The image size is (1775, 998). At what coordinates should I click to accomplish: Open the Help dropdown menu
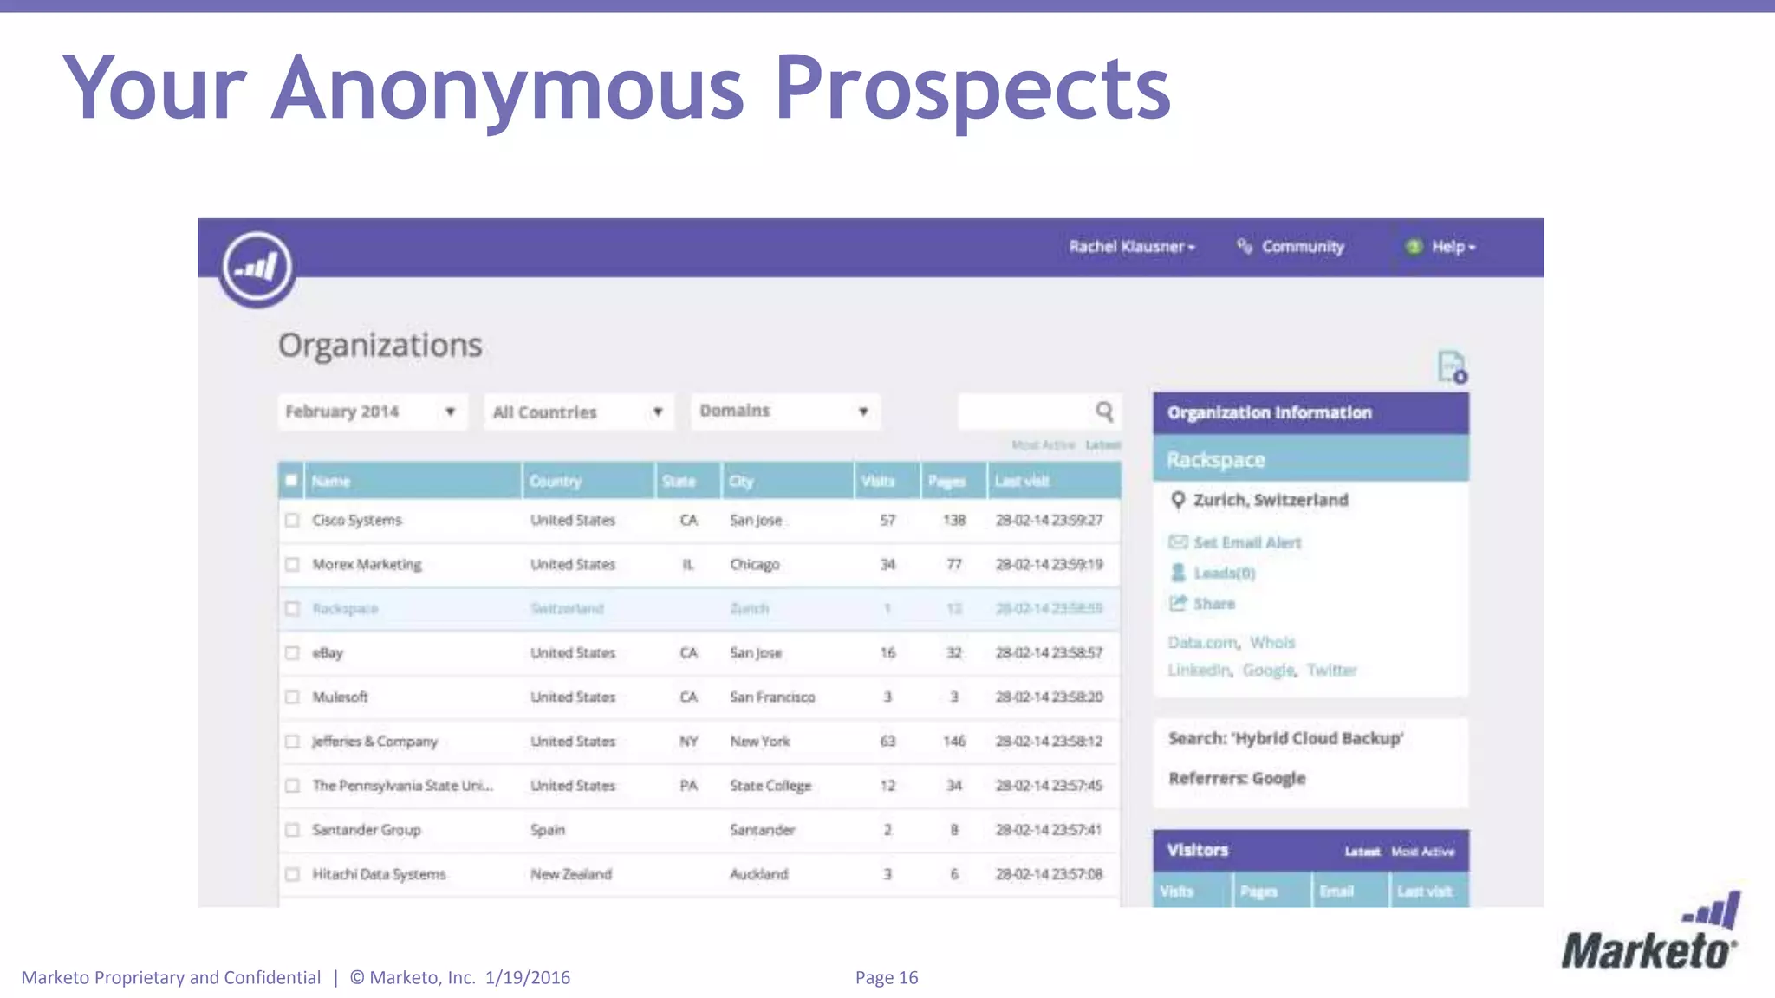(1453, 247)
